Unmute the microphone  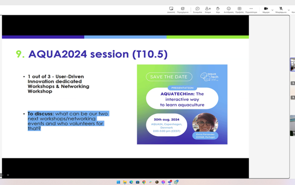click(x=281, y=9)
